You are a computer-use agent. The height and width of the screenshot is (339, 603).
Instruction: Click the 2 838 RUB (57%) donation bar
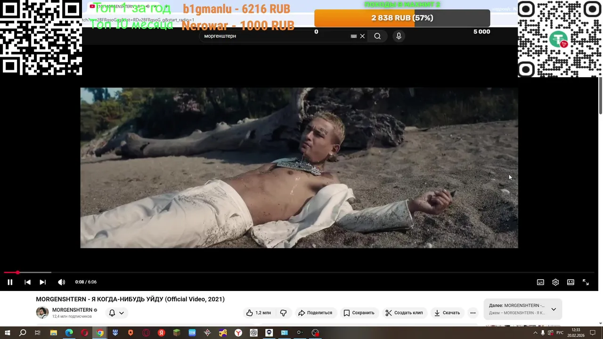402,18
